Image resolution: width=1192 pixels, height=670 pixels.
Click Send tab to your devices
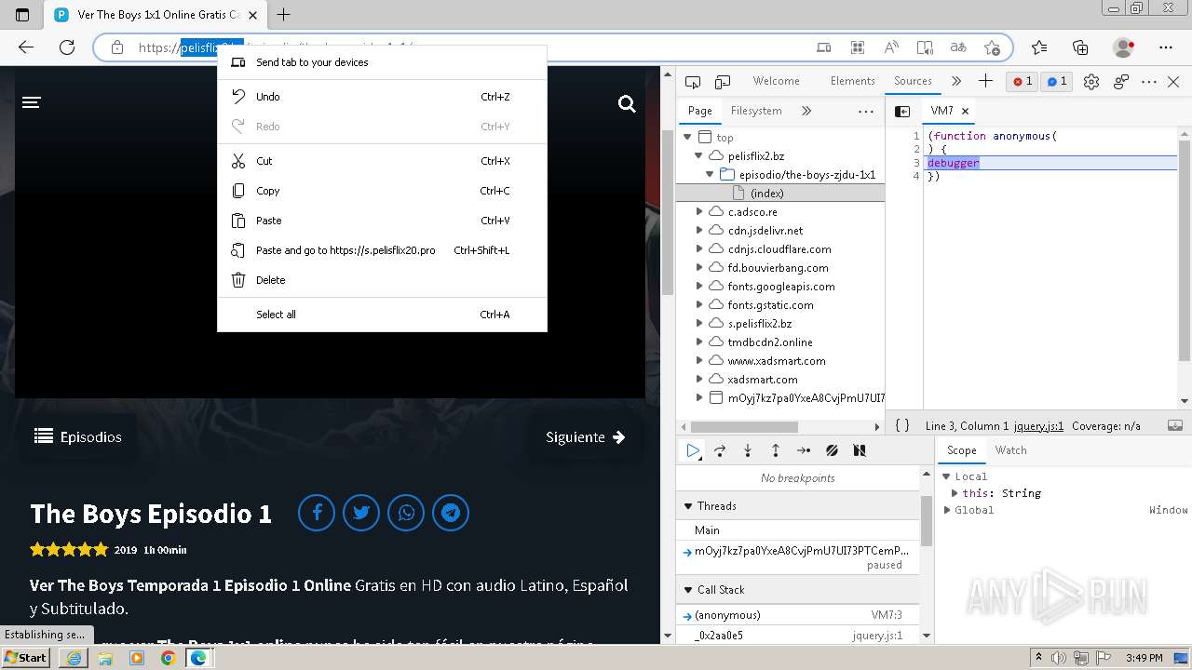pos(382,62)
